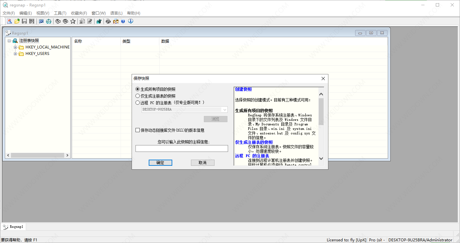Click the sigma summary document icon
The height and width of the screenshot is (243, 460).
click(x=82, y=21)
